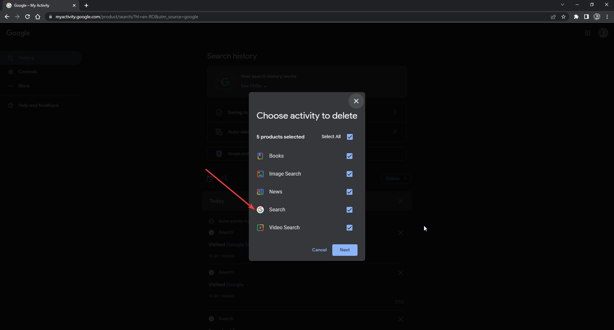The height and width of the screenshot is (330, 614).
Task: Open the calendar date filter icon
Action: pos(210,178)
